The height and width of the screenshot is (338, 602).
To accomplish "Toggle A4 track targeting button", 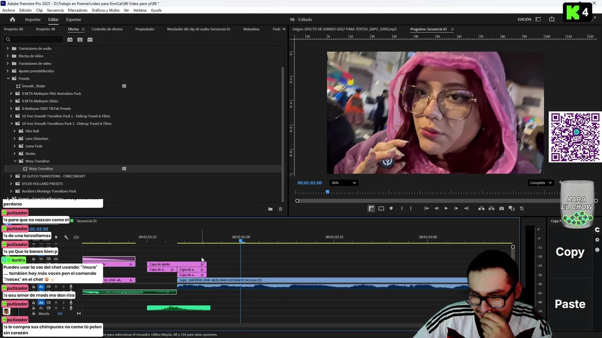I will [41, 303].
